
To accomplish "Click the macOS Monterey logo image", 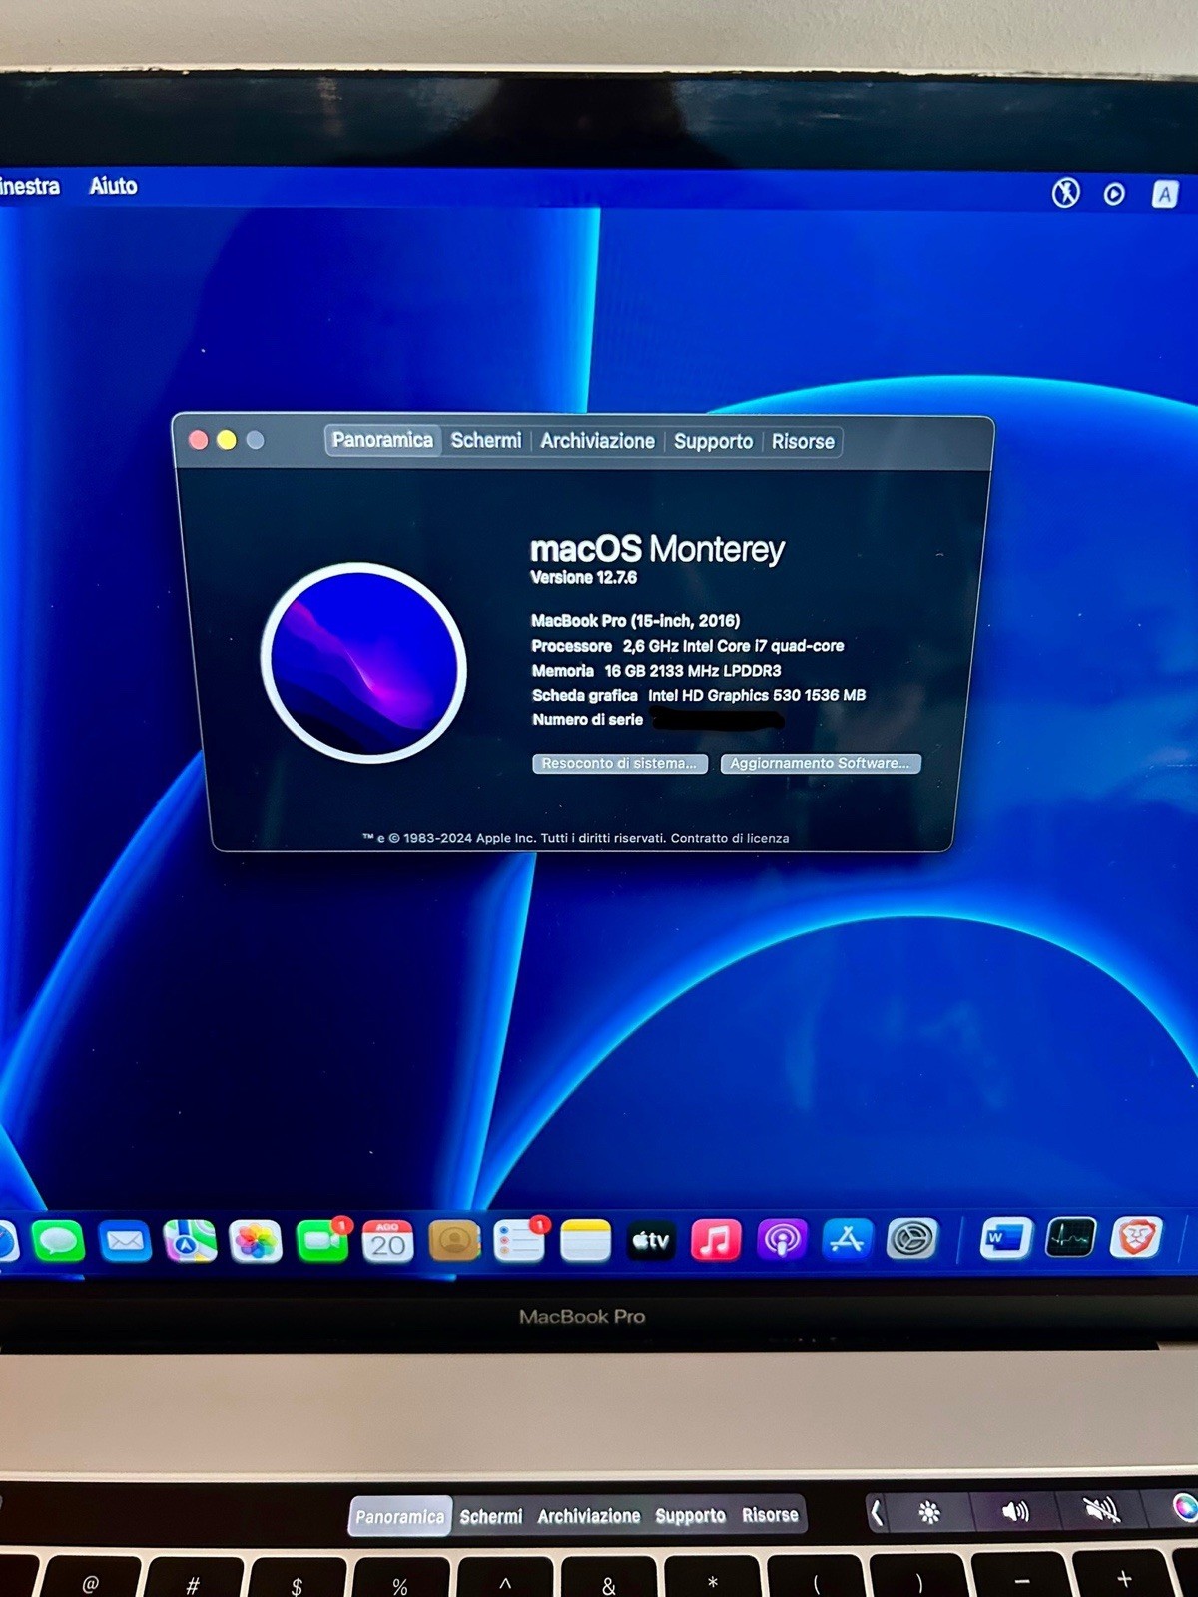I will click(363, 663).
